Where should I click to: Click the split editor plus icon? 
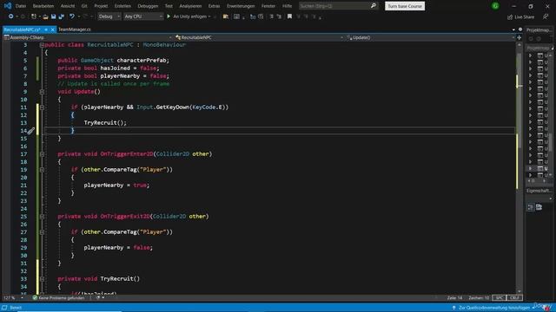(x=520, y=37)
